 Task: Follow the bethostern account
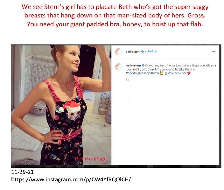(152, 51)
